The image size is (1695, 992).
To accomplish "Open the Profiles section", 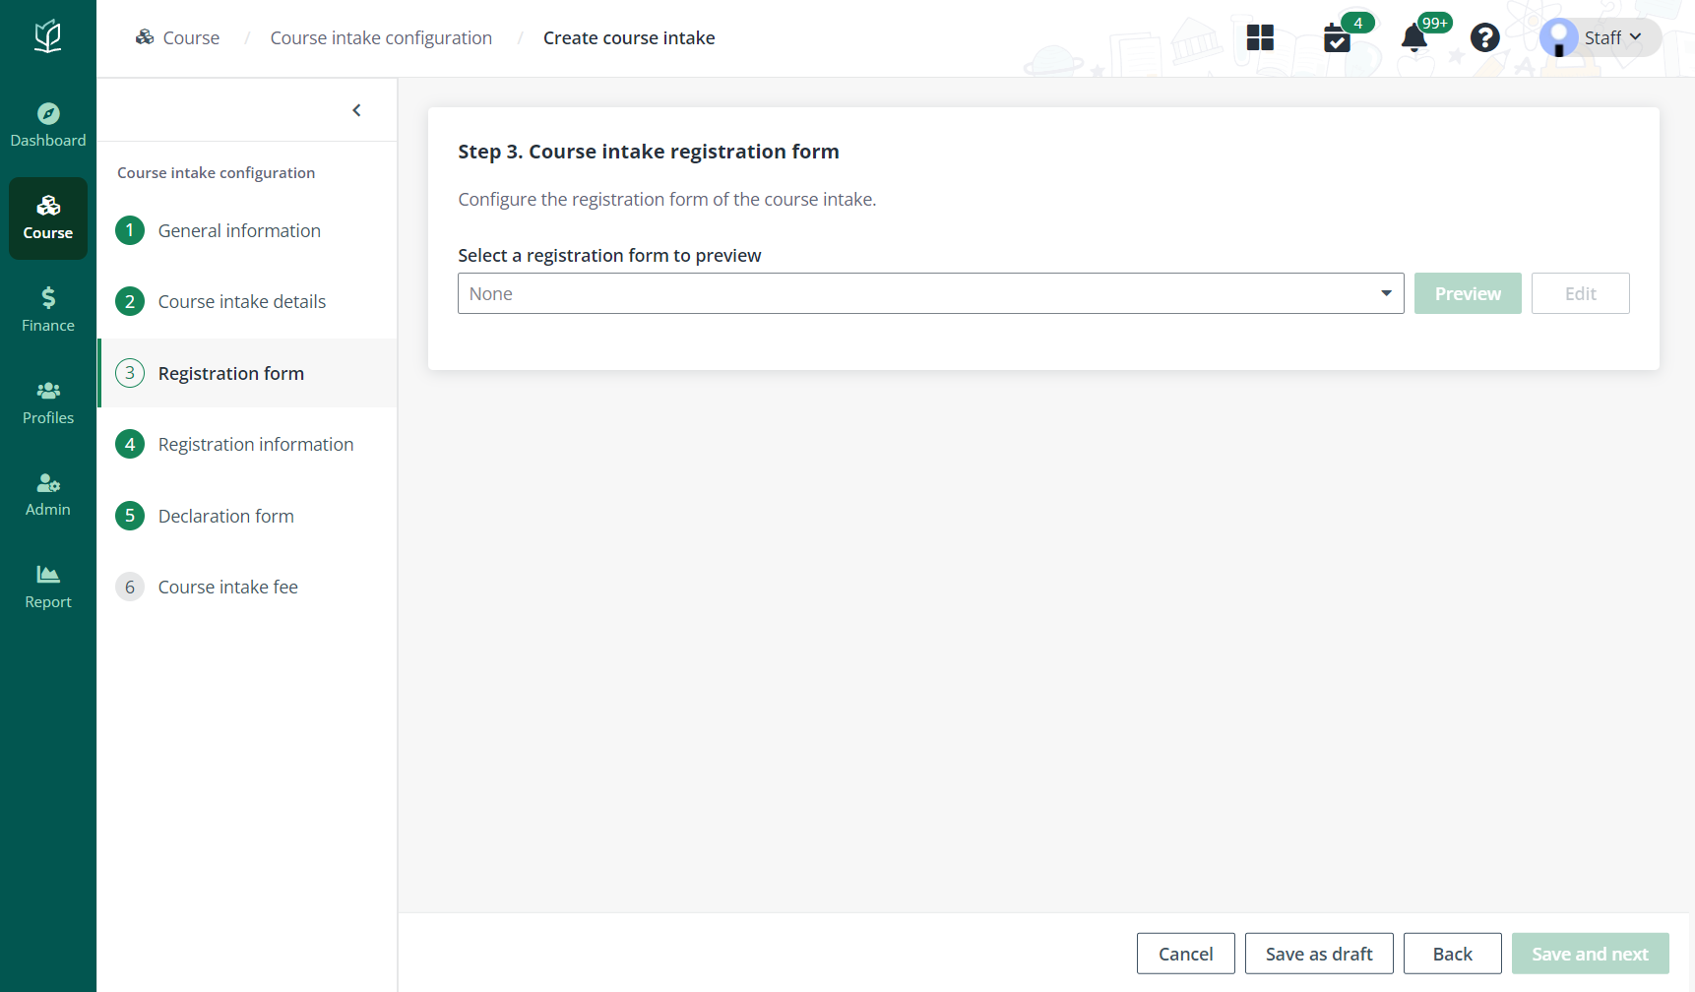I will pyautogui.click(x=48, y=403).
